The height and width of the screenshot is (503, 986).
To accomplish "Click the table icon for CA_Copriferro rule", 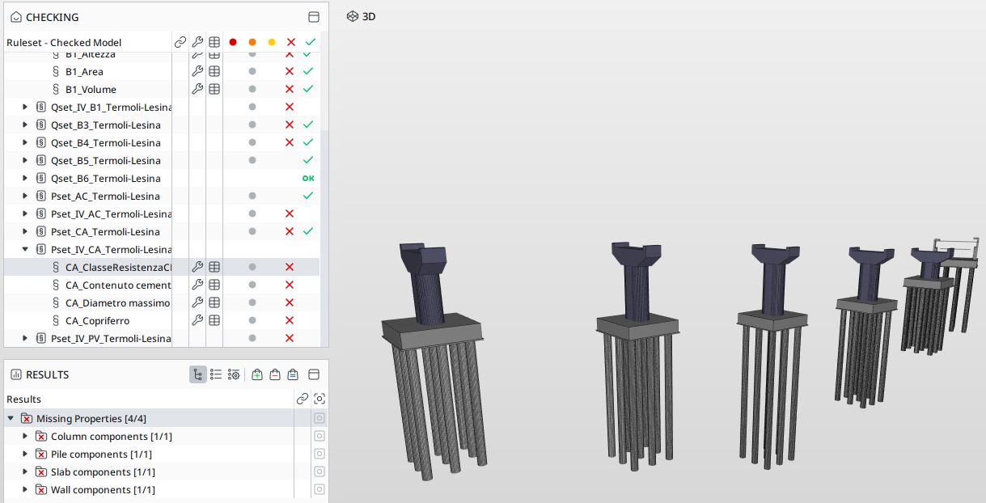I will pos(214,320).
